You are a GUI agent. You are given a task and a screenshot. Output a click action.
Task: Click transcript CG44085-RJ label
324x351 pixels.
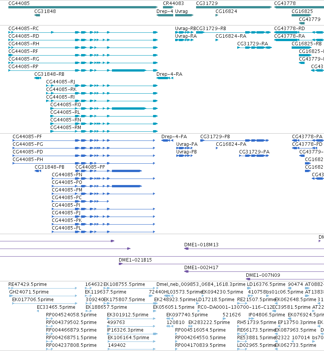[61, 82]
